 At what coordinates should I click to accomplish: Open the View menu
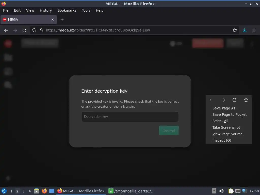tap(30, 10)
